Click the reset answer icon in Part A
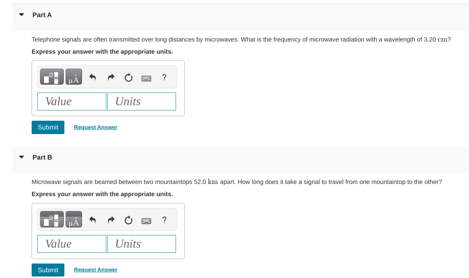This screenshot has width=469, height=278. point(128,77)
